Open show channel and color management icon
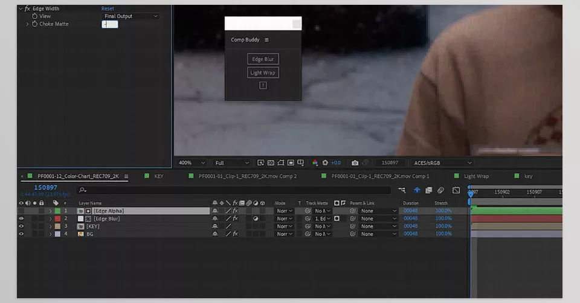The width and height of the screenshot is (580, 303). (x=315, y=163)
